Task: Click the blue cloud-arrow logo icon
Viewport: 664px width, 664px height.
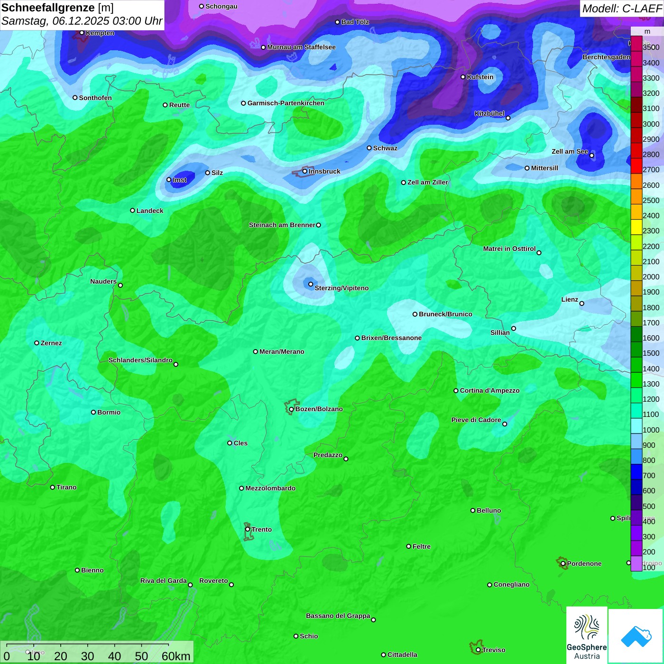Action: (x=636, y=636)
